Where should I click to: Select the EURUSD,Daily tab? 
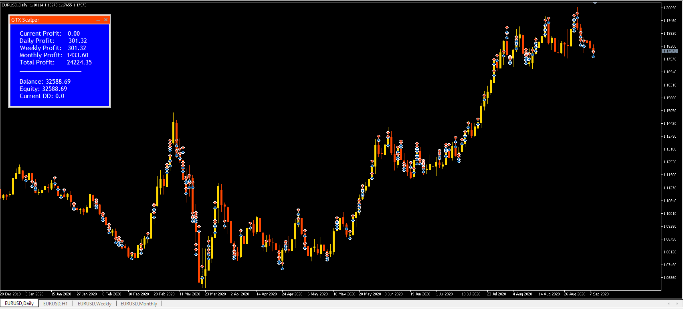pyautogui.click(x=19, y=303)
